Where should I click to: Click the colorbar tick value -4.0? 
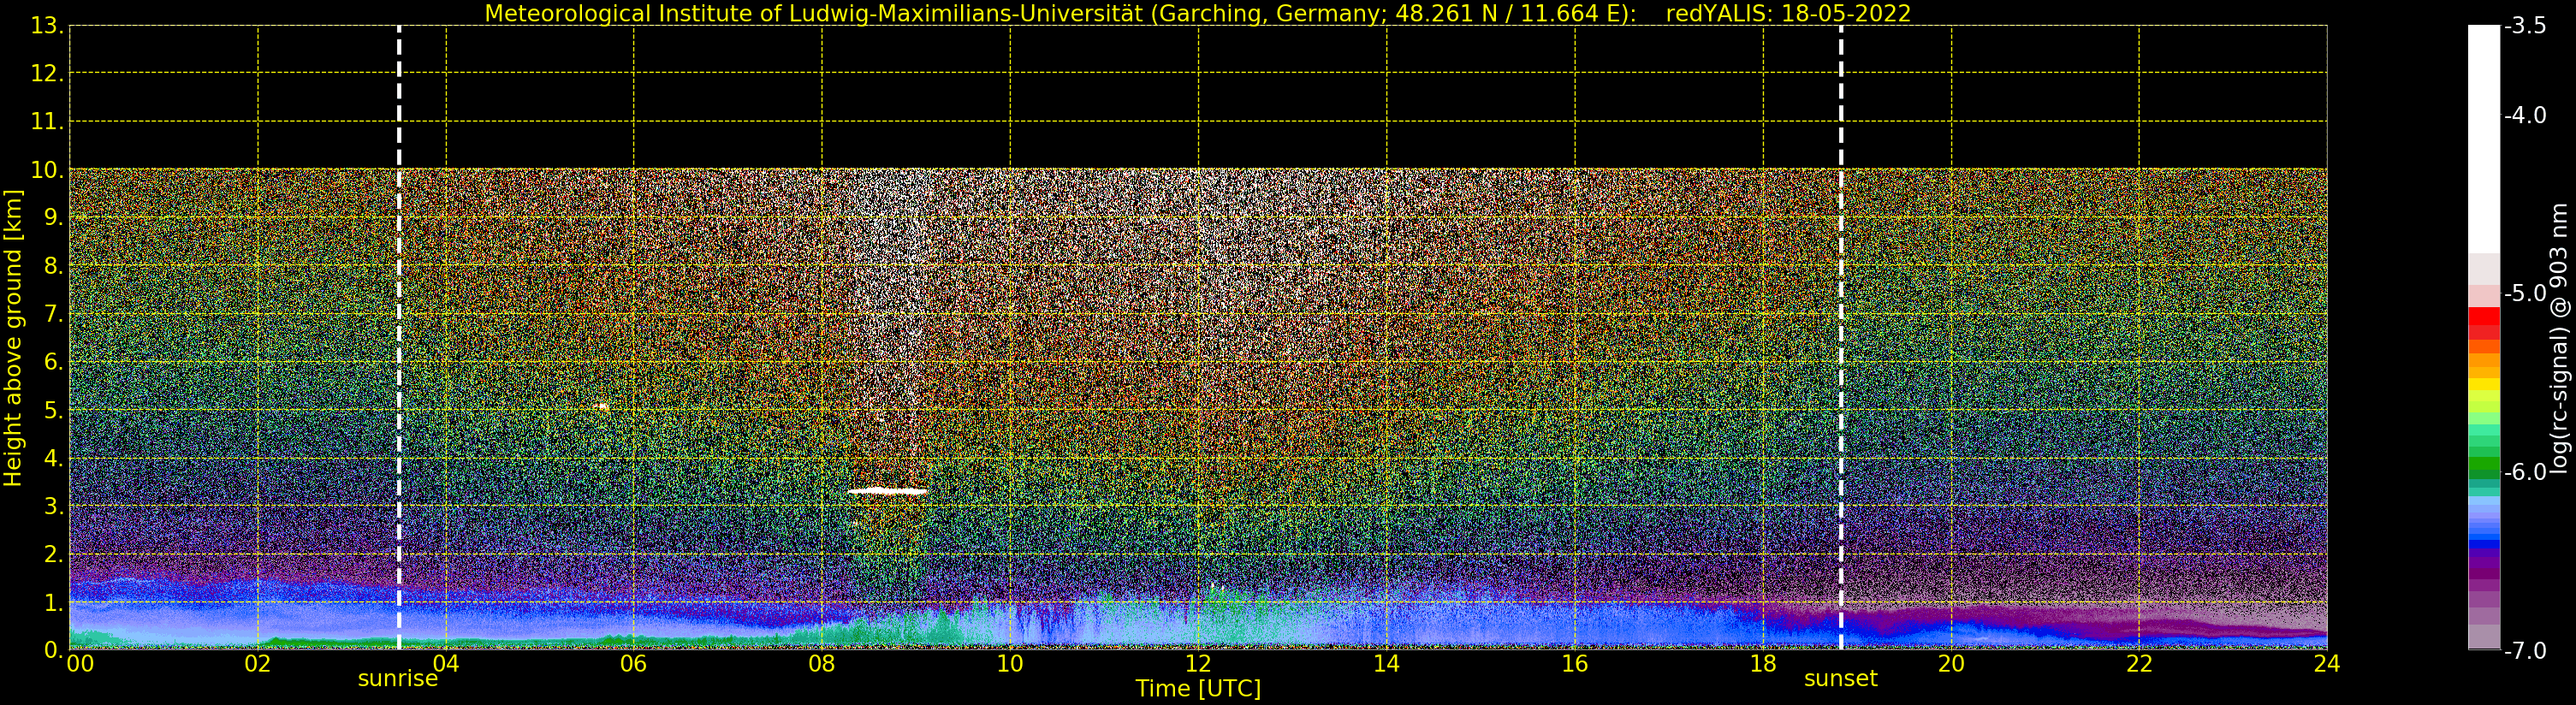point(2525,115)
